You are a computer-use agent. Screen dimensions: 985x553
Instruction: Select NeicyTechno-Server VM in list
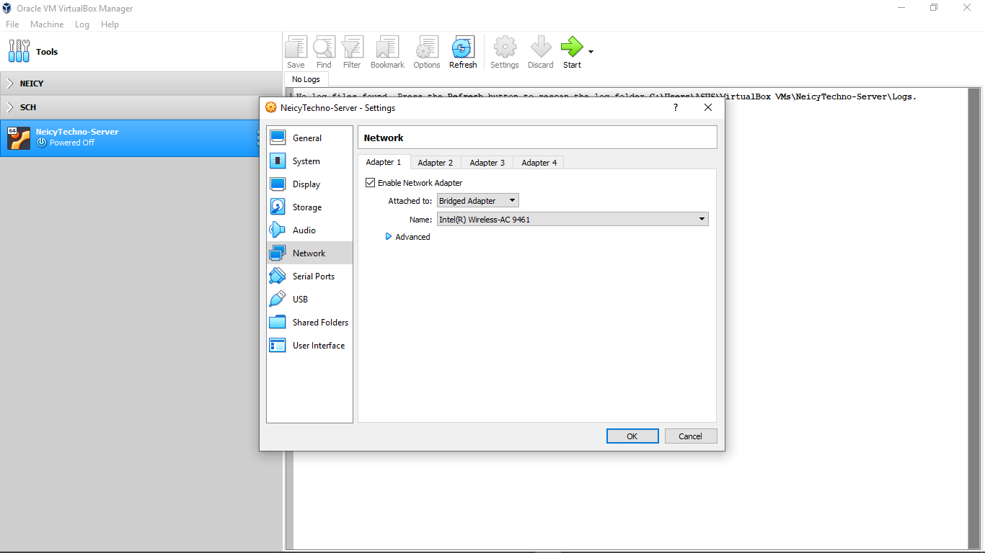[x=130, y=138]
